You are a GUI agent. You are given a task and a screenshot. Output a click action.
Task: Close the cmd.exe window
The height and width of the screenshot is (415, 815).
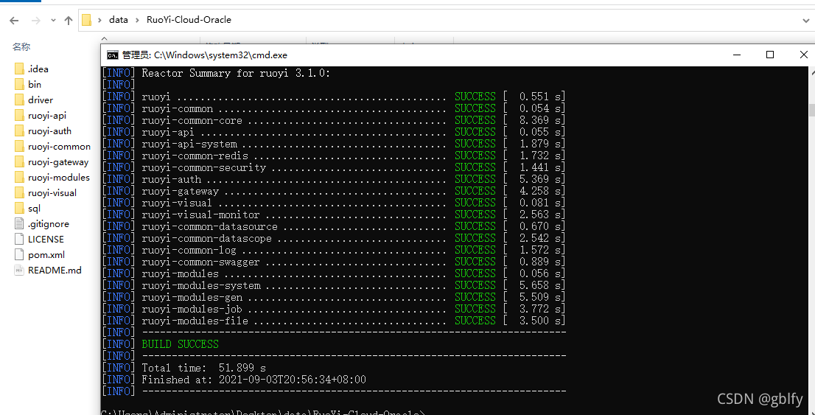point(803,55)
